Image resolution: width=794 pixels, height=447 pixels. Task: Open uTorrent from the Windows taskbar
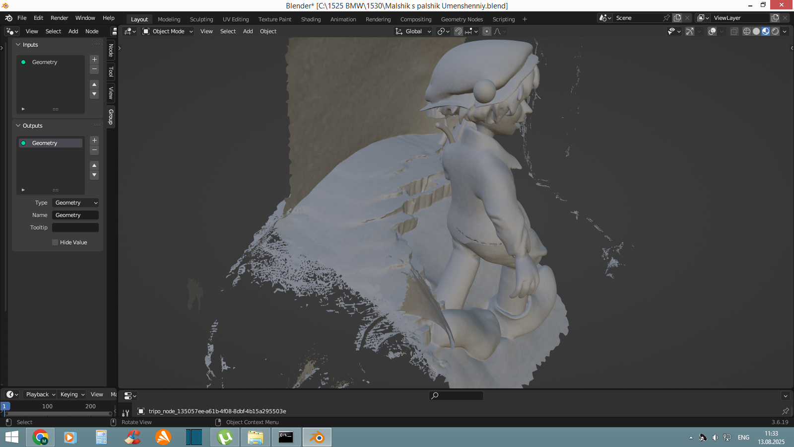[225, 437]
